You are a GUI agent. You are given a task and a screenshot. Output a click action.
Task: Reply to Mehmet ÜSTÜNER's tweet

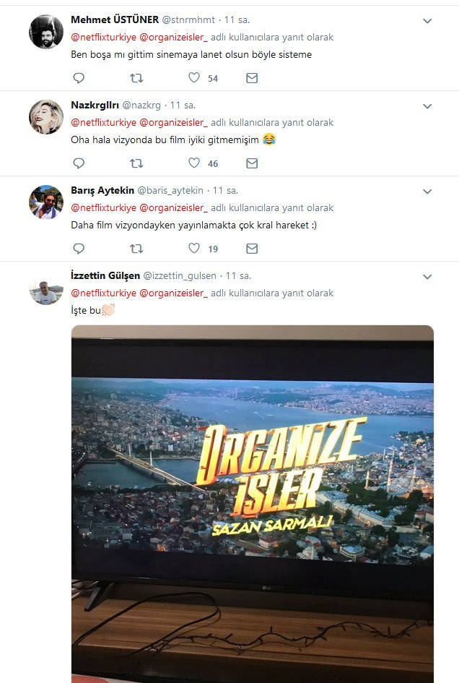[79, 78]
